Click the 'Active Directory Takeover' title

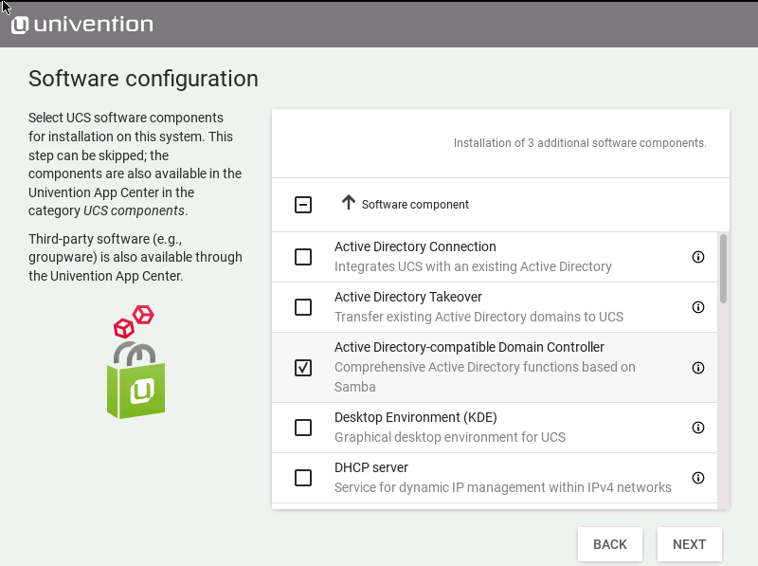click(408, 297)
